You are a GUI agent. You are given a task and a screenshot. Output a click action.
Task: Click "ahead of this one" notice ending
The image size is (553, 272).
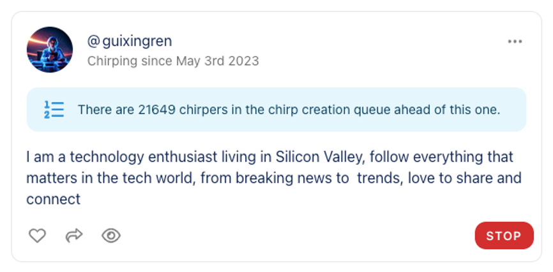coord(457,110)
